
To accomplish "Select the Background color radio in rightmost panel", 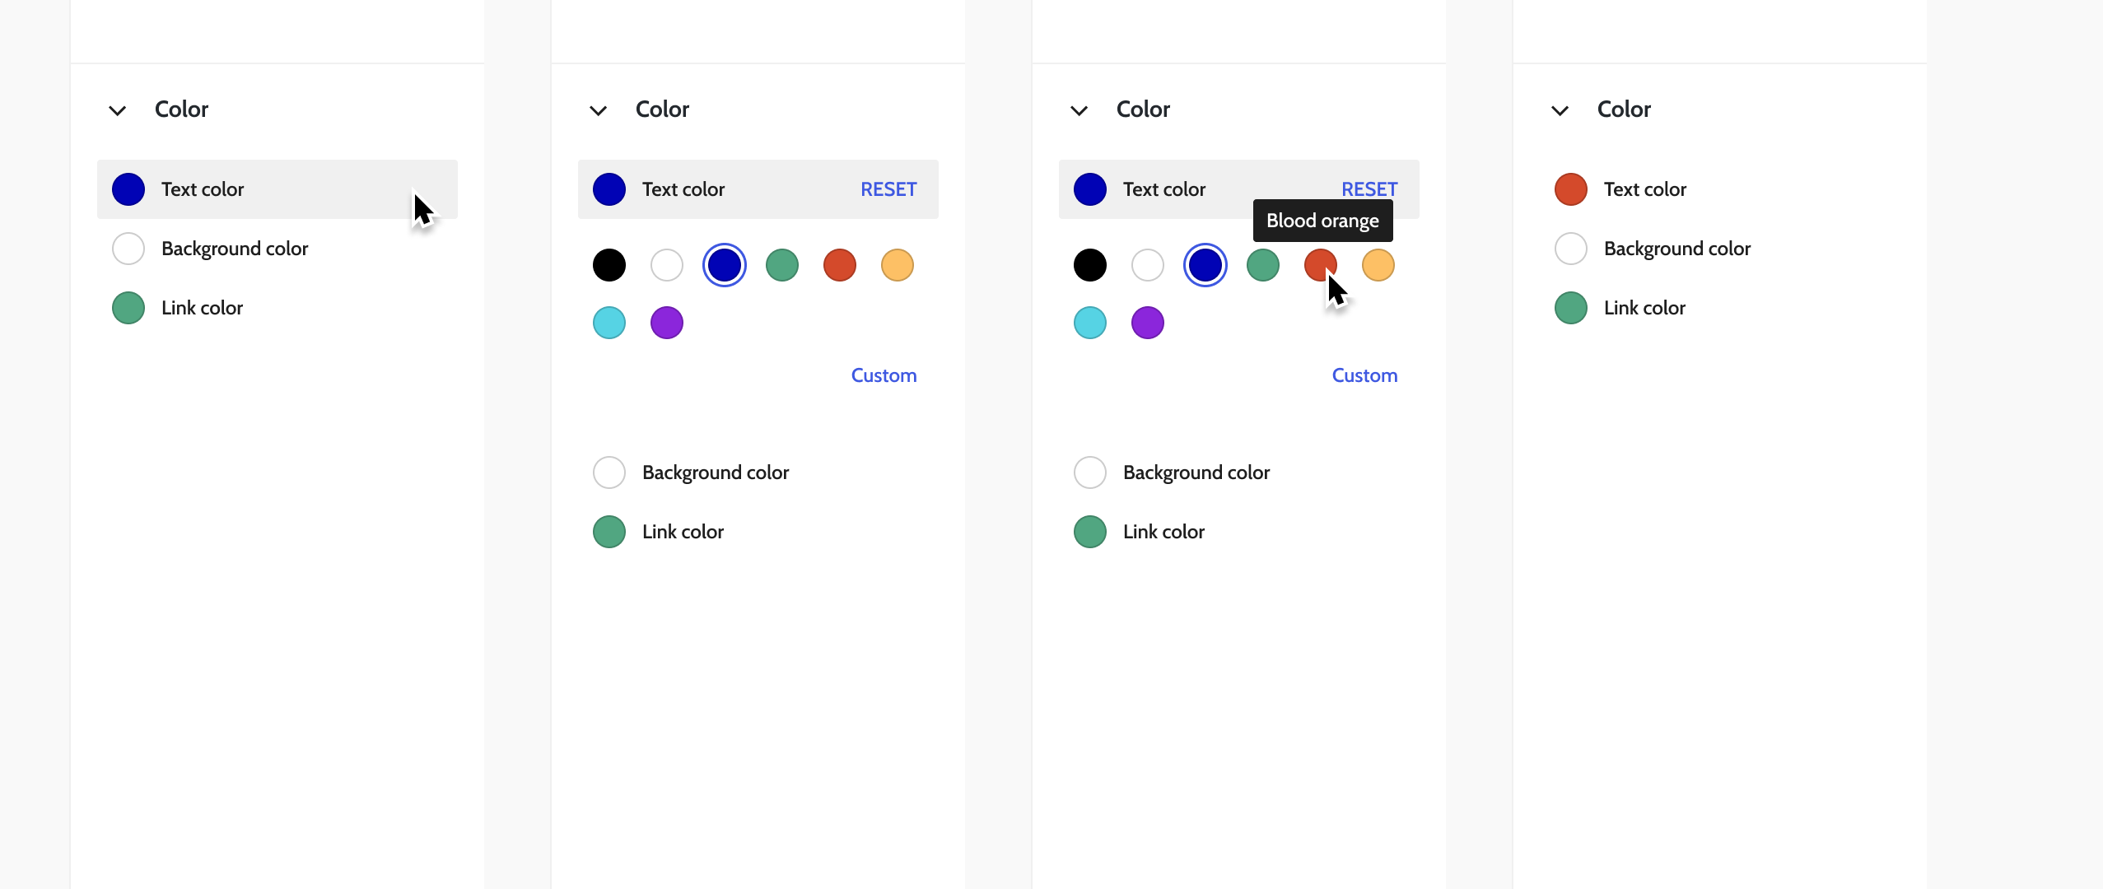I will 1569,248.
